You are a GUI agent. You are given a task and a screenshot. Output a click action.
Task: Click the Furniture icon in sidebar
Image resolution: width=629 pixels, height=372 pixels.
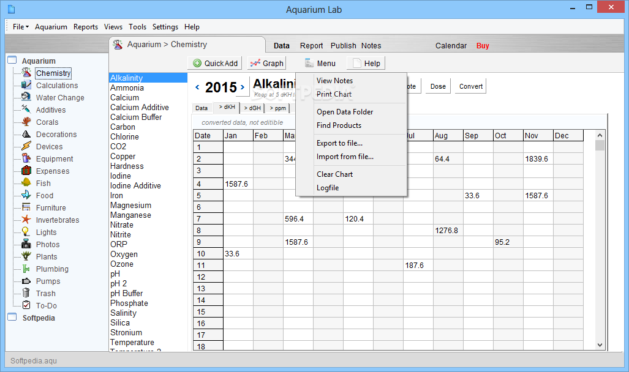[26, 207]
